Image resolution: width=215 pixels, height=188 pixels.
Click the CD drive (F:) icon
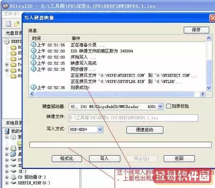pyautogui.click(x=13, y=177)
